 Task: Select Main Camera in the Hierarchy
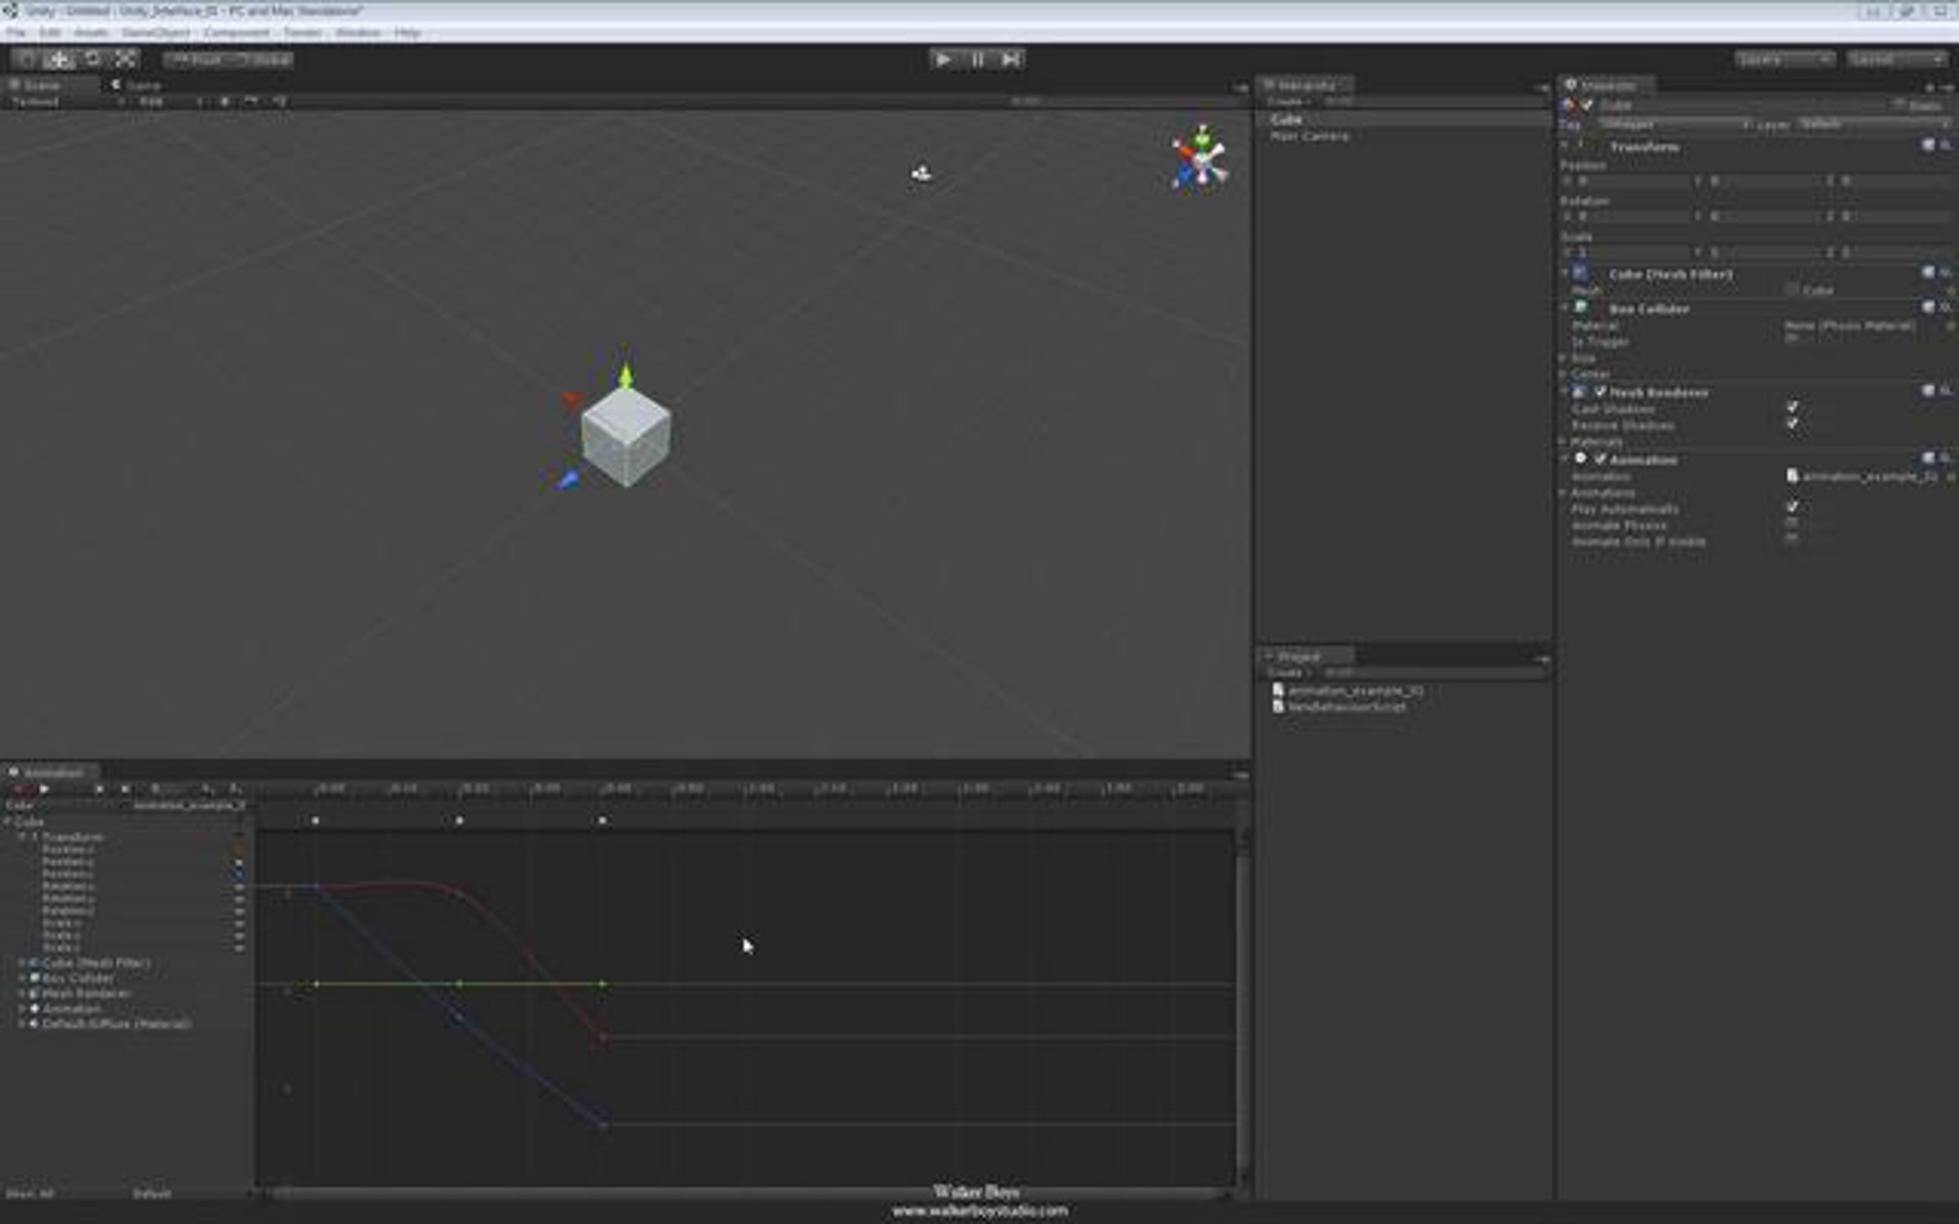pos(1309,136)
